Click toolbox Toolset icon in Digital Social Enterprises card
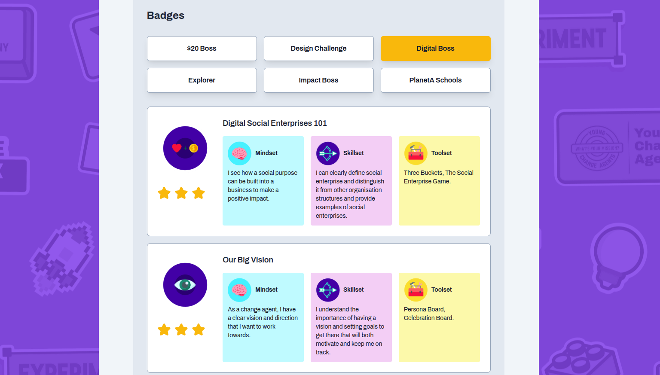The height and width of the screenshot is (375, 660). click(416, 153)
